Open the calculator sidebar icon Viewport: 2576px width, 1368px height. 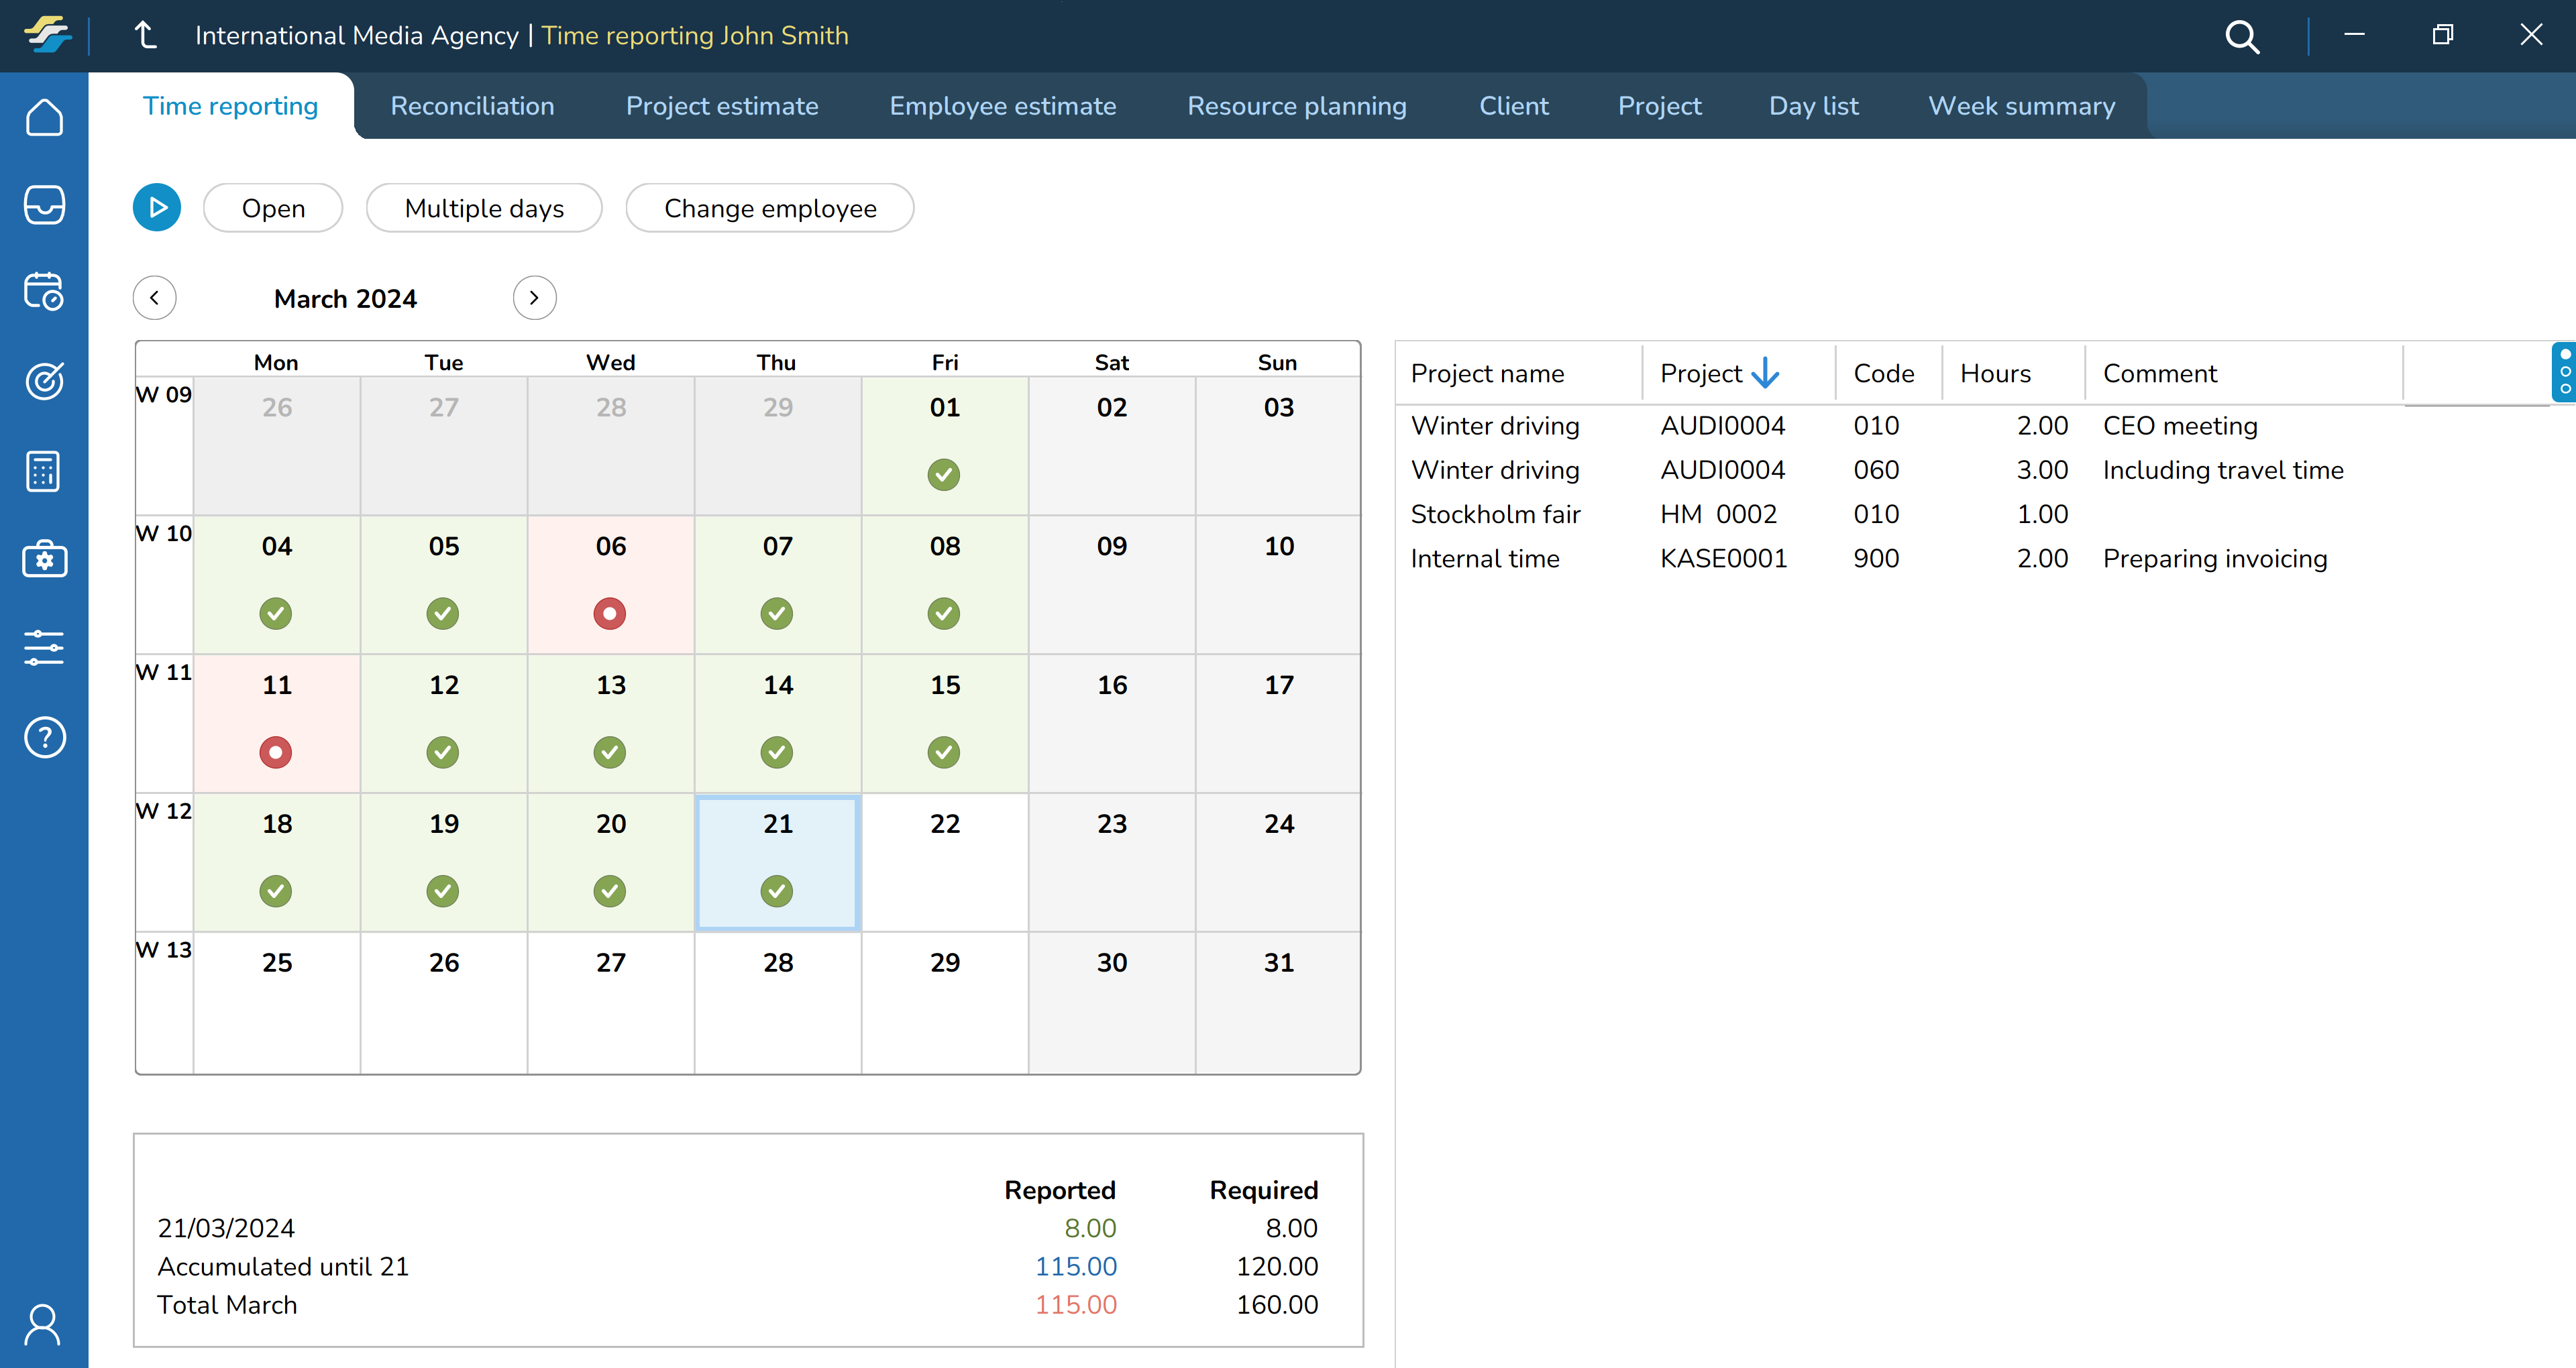tap(44, 471)
